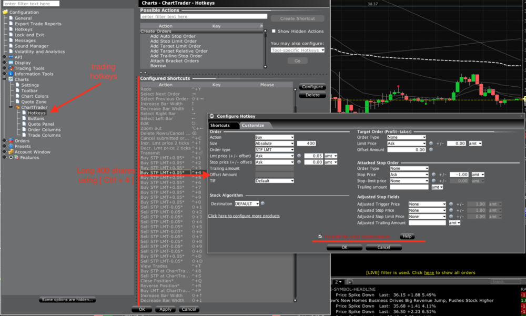Open the Order type STP LMT dropdown
This screenshot has width=526, height=316.
click(274, 150)
